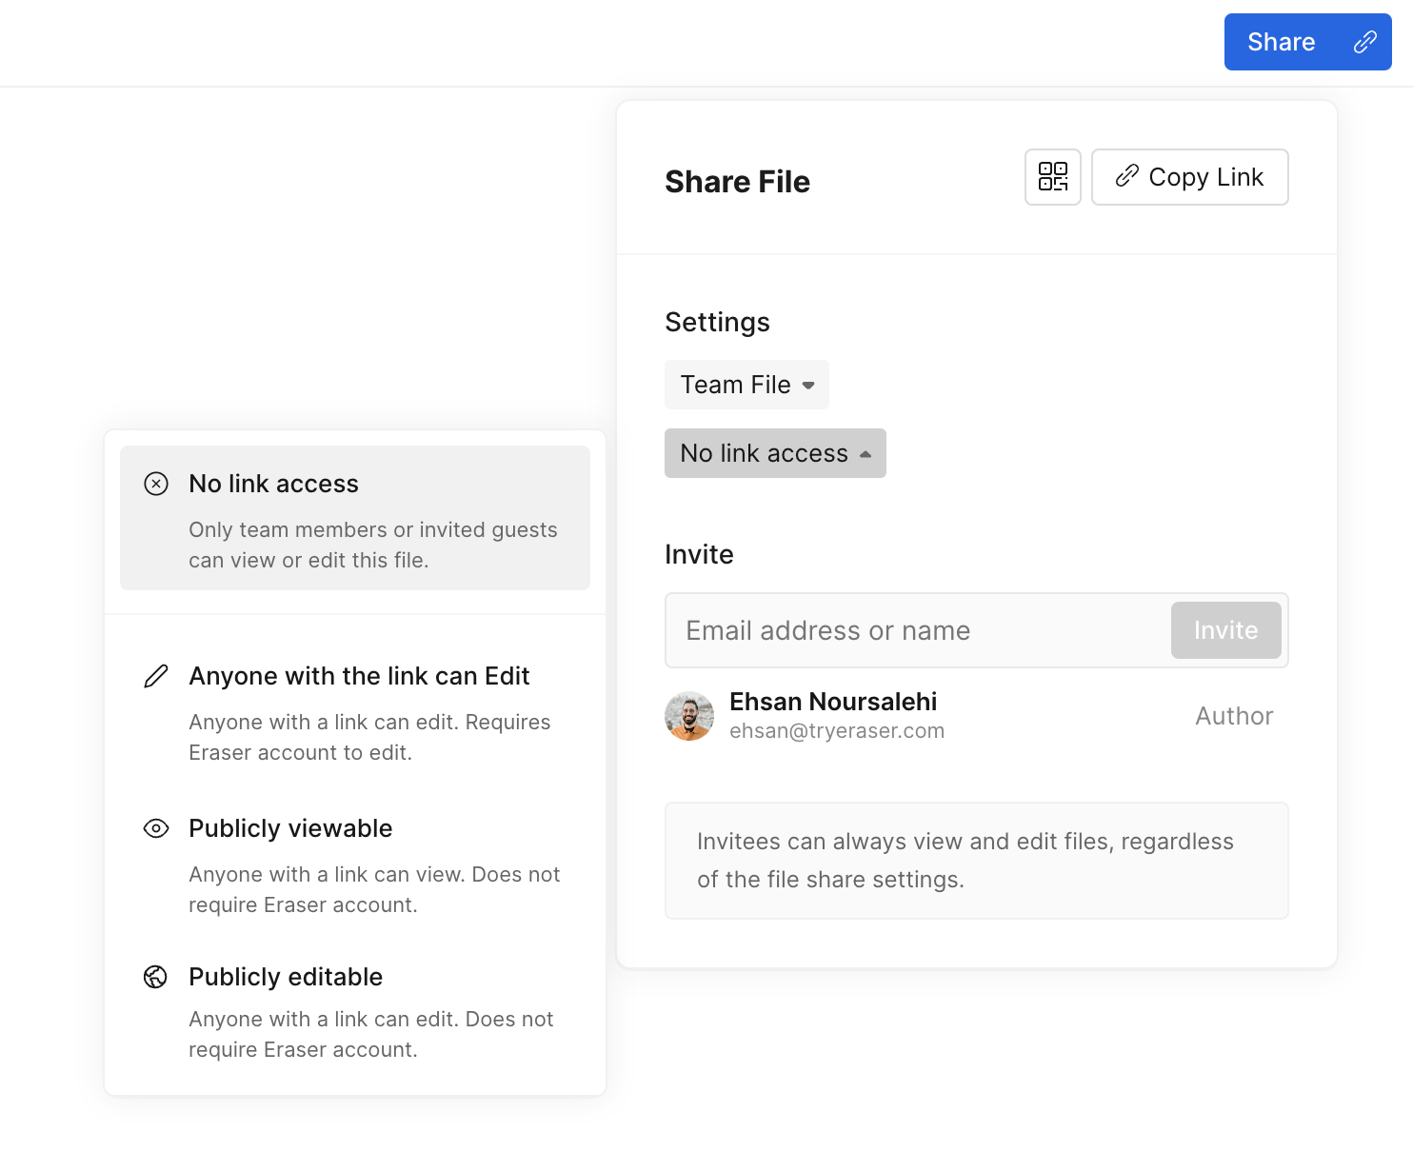Select the No link access option
The width and height of the screenshot is (1413, 1152).
[x=355, y=518]
